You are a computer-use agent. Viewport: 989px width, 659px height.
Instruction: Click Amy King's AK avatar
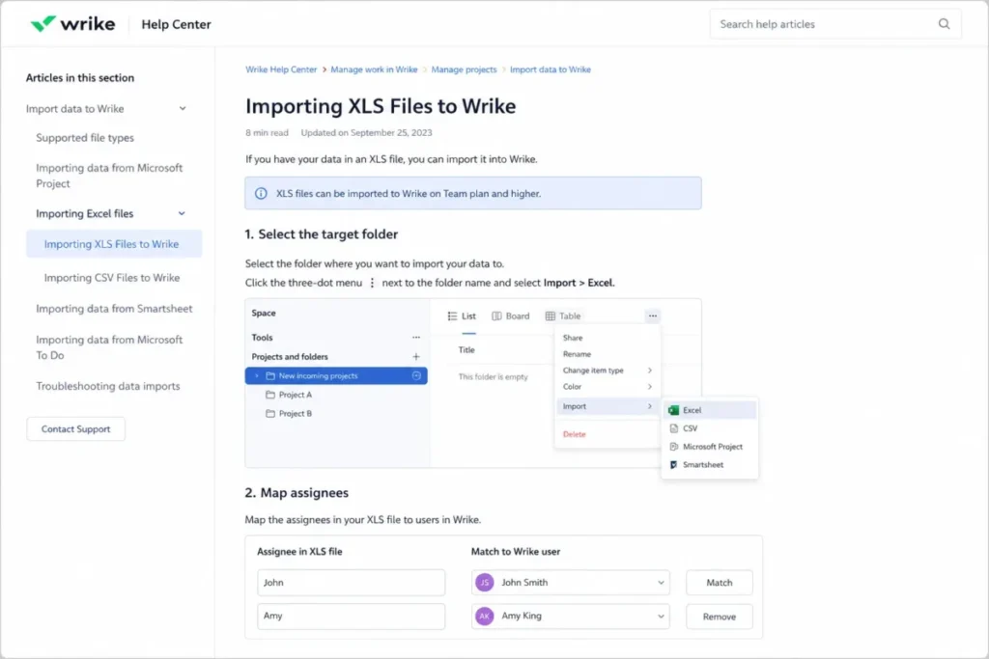pyautogui.click(x=485, y=617)
